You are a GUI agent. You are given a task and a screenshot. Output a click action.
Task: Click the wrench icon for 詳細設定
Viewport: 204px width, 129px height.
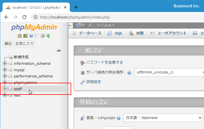[x=82, y=82]
